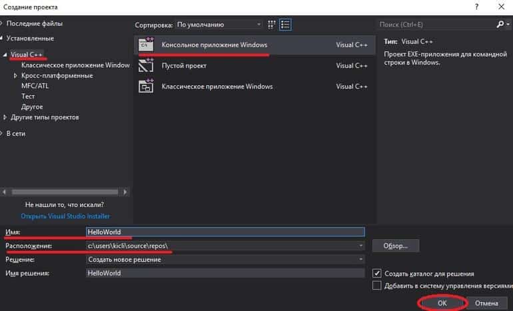The image size is (513, 311).
Task: Open the Расположение path dropdown
Action: tap(360, 246)
